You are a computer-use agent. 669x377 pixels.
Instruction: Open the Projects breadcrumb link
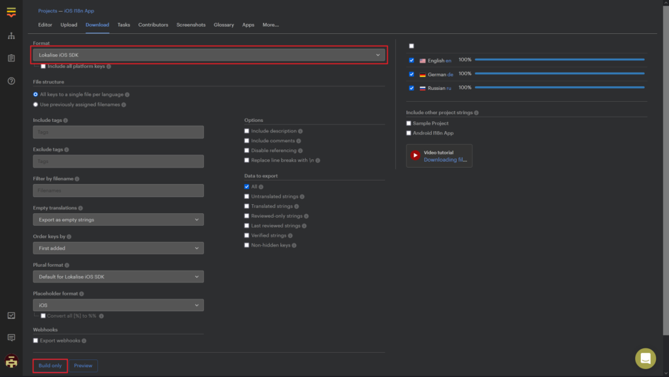pos(47,10)
